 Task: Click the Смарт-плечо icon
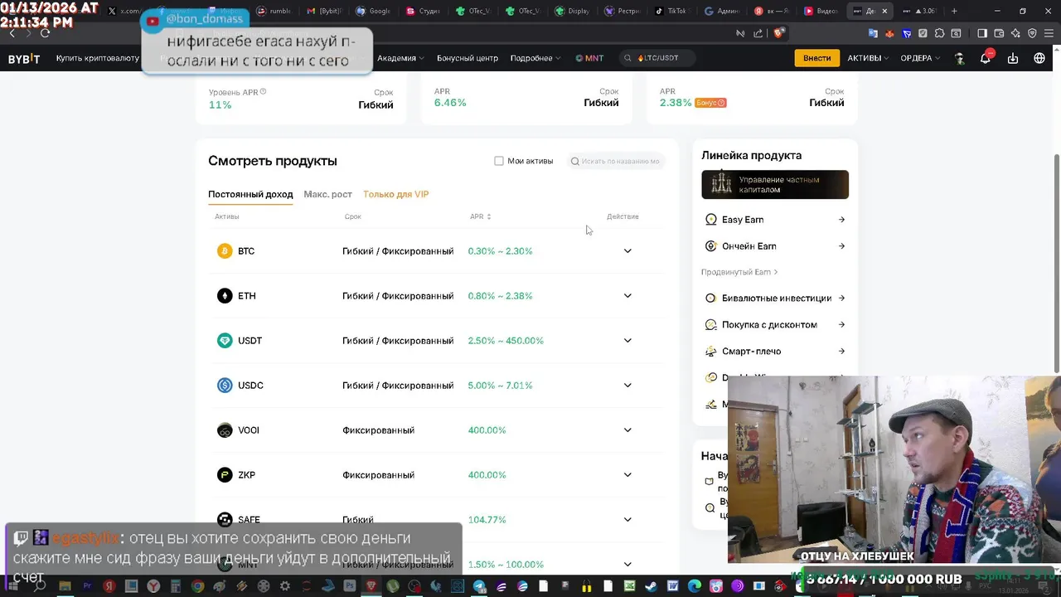coord(710,351)
